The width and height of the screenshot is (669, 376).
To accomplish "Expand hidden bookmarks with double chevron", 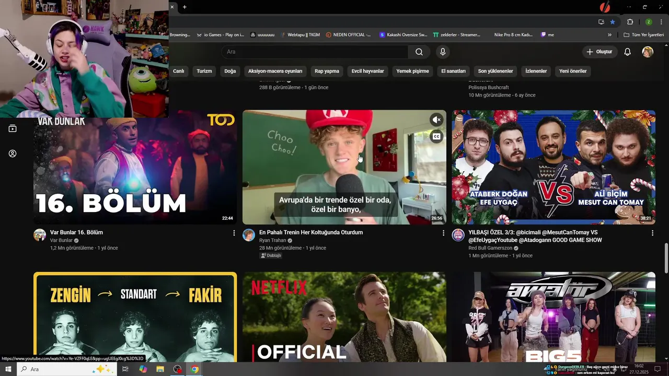I will click(609, 35).
